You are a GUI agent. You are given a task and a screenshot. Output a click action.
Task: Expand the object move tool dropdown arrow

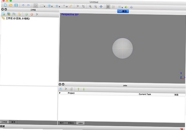tap(60, 6)
